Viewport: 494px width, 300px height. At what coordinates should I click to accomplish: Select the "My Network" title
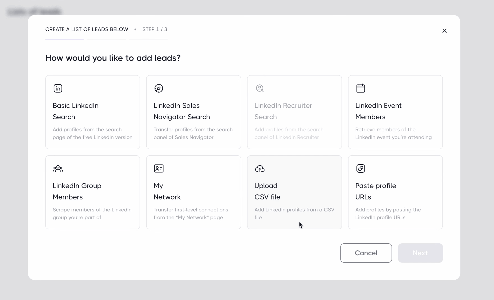[167, 191]
